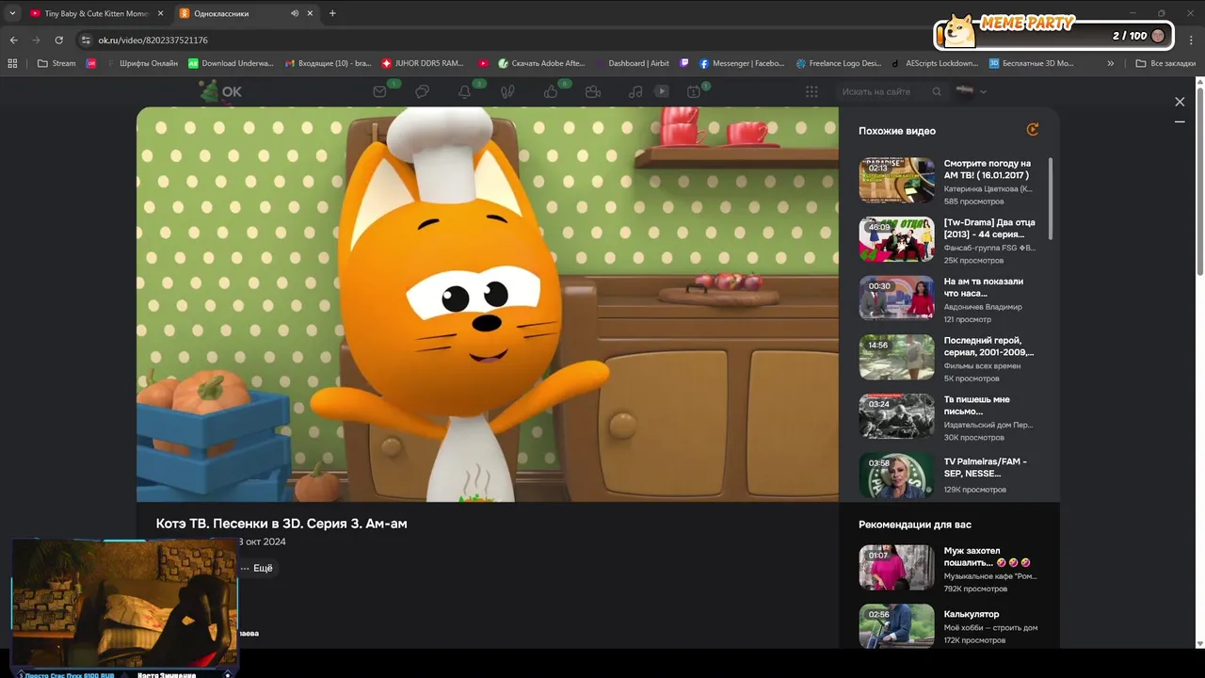Close the Одноклассники tab
Viewport: 1205px width, 678px height.
(x=311, y=13)
